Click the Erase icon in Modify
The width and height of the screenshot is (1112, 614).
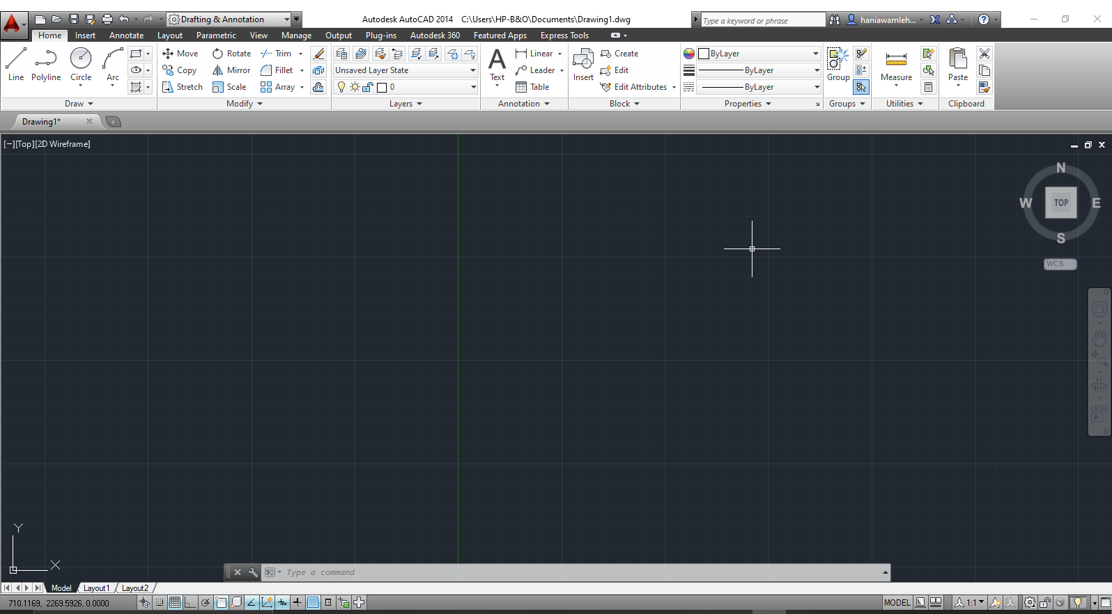pos(318,54)
